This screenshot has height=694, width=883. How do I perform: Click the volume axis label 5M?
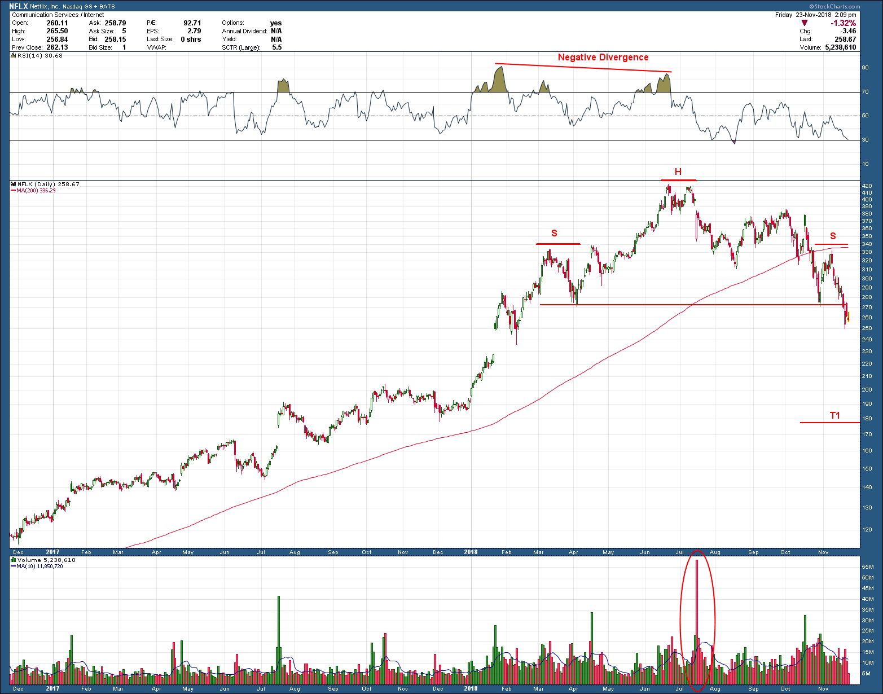pyautogui.click(x=866, y=674)
